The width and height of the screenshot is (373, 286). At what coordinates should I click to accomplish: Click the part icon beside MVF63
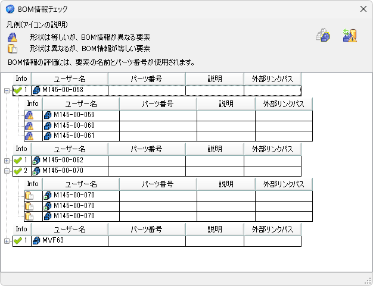36,241
